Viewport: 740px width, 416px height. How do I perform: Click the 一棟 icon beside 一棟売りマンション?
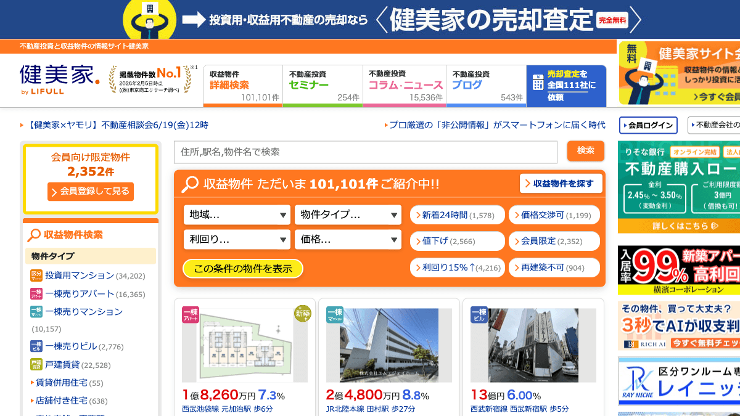(x=36, y=312)
